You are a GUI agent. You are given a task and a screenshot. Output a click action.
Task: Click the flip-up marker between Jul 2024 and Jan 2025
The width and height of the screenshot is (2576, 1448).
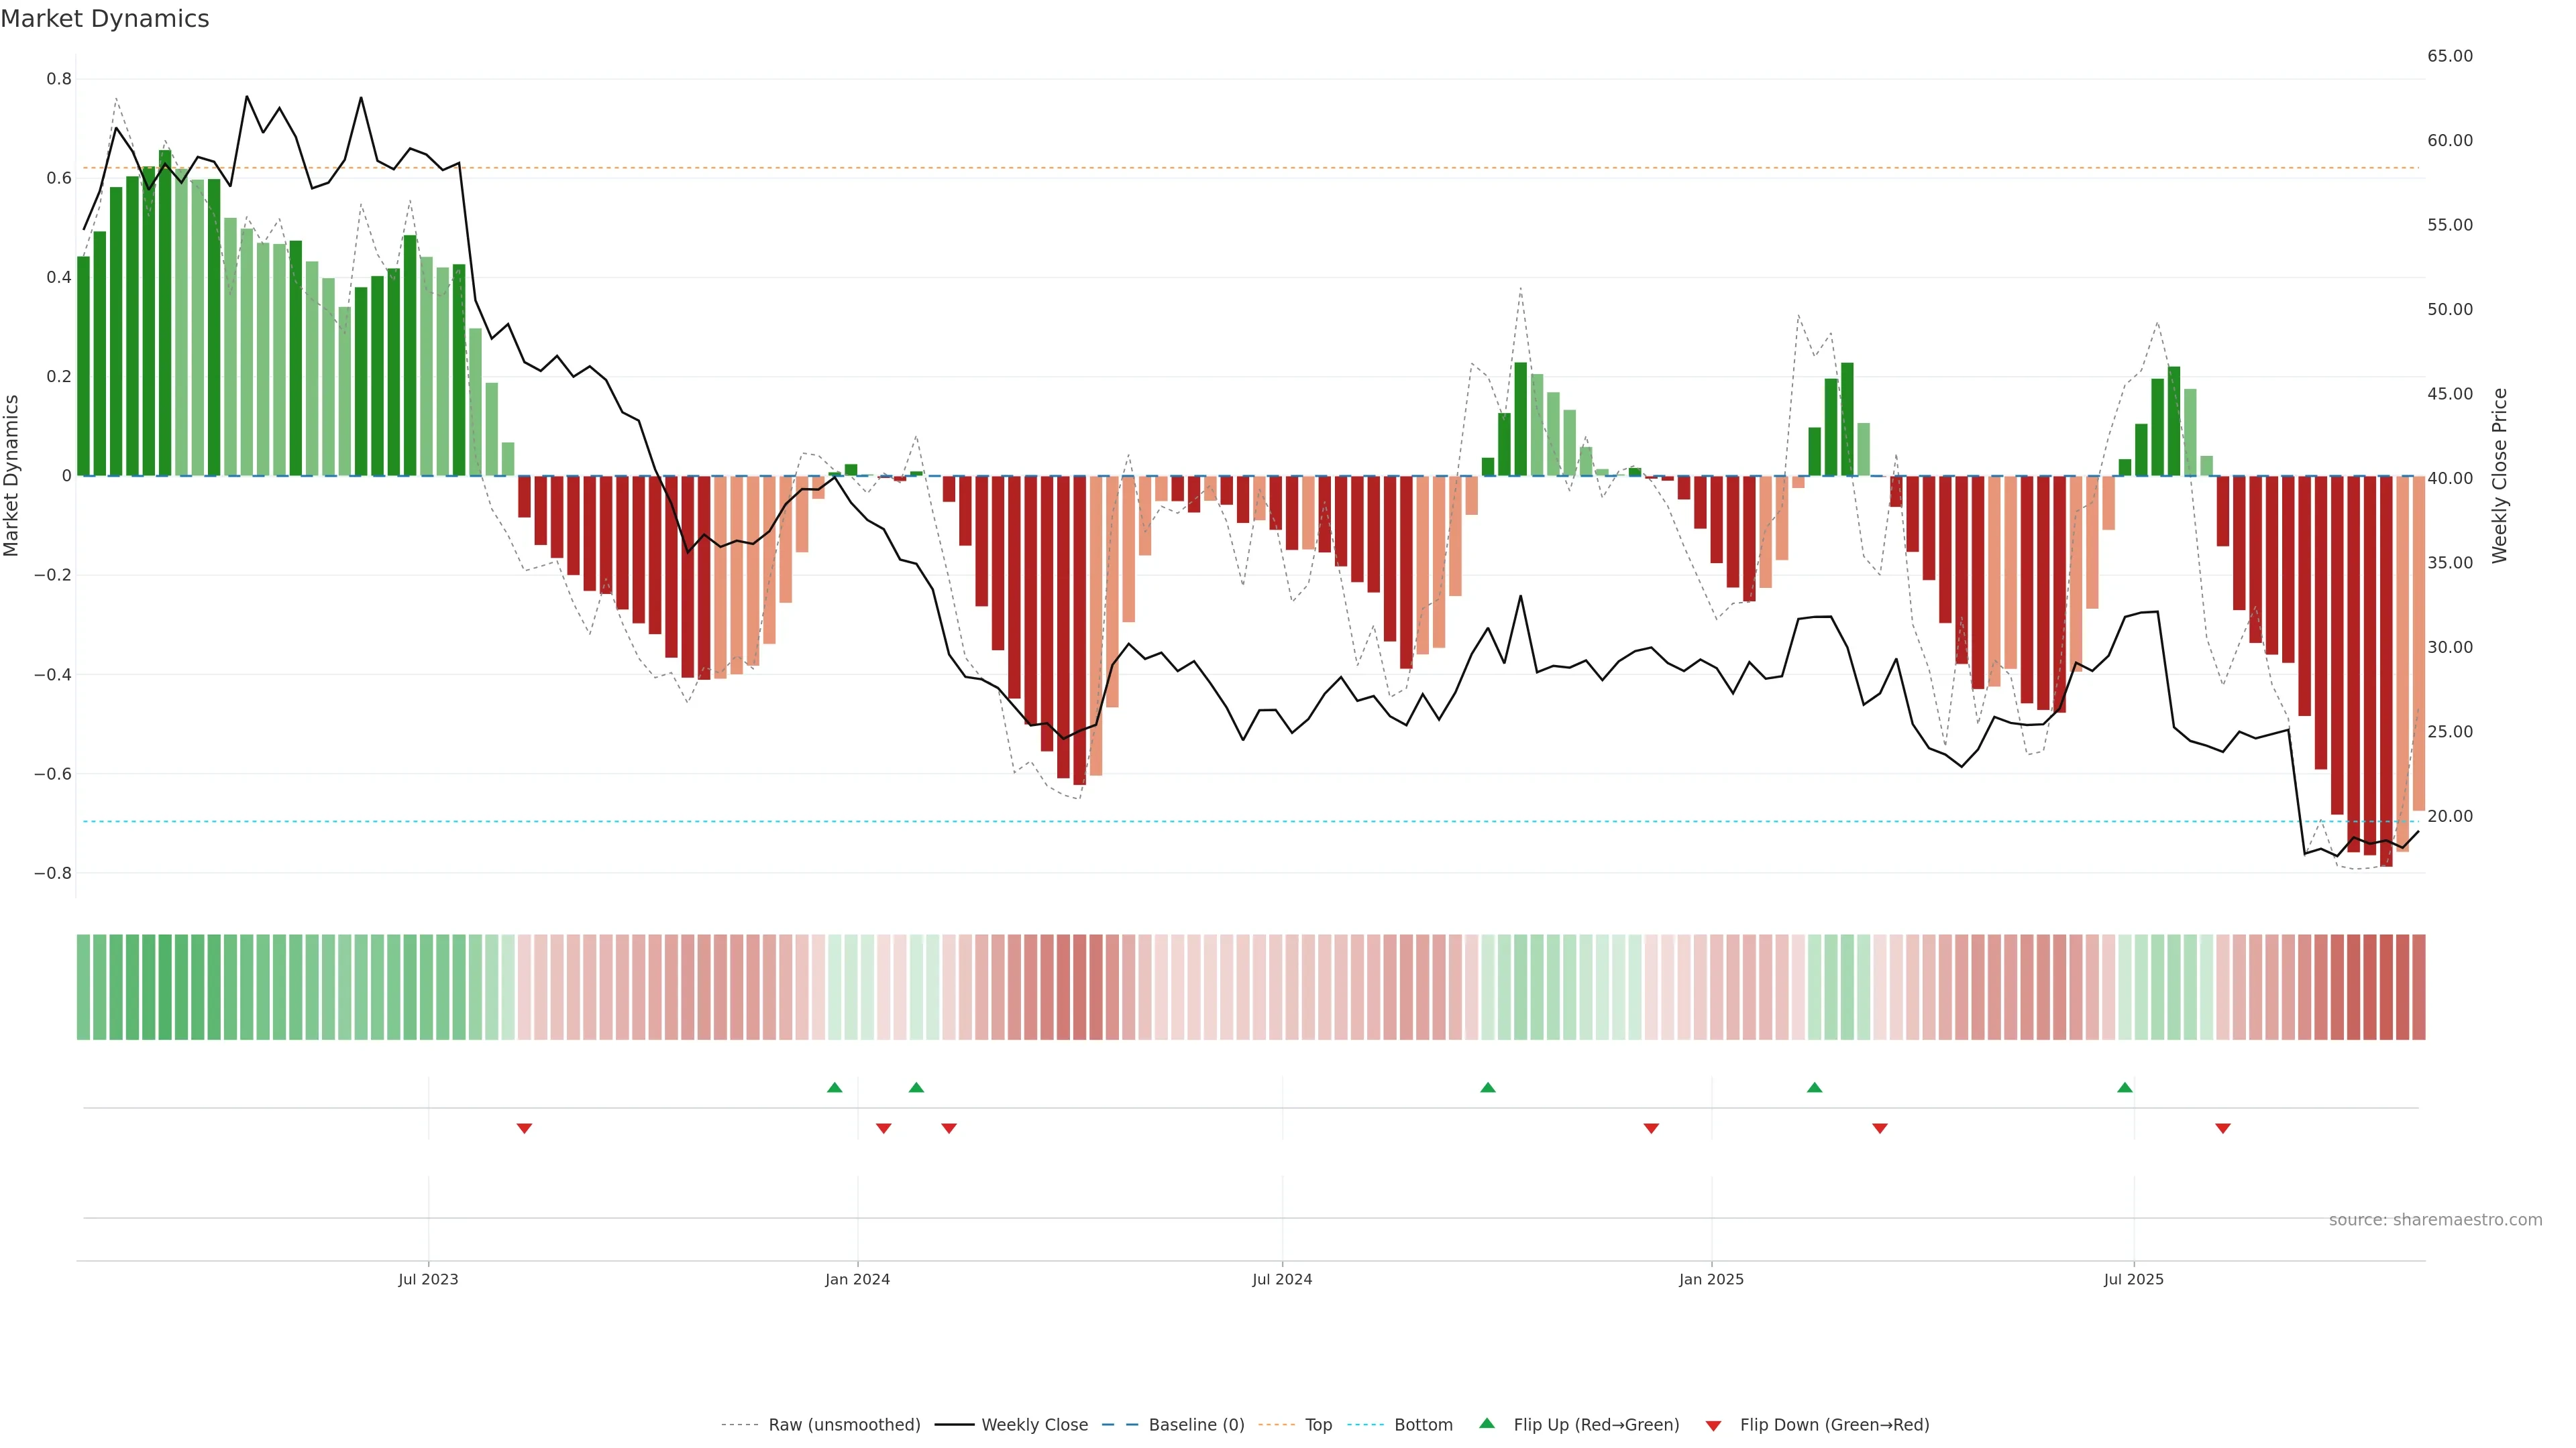click(1488, 1087)
